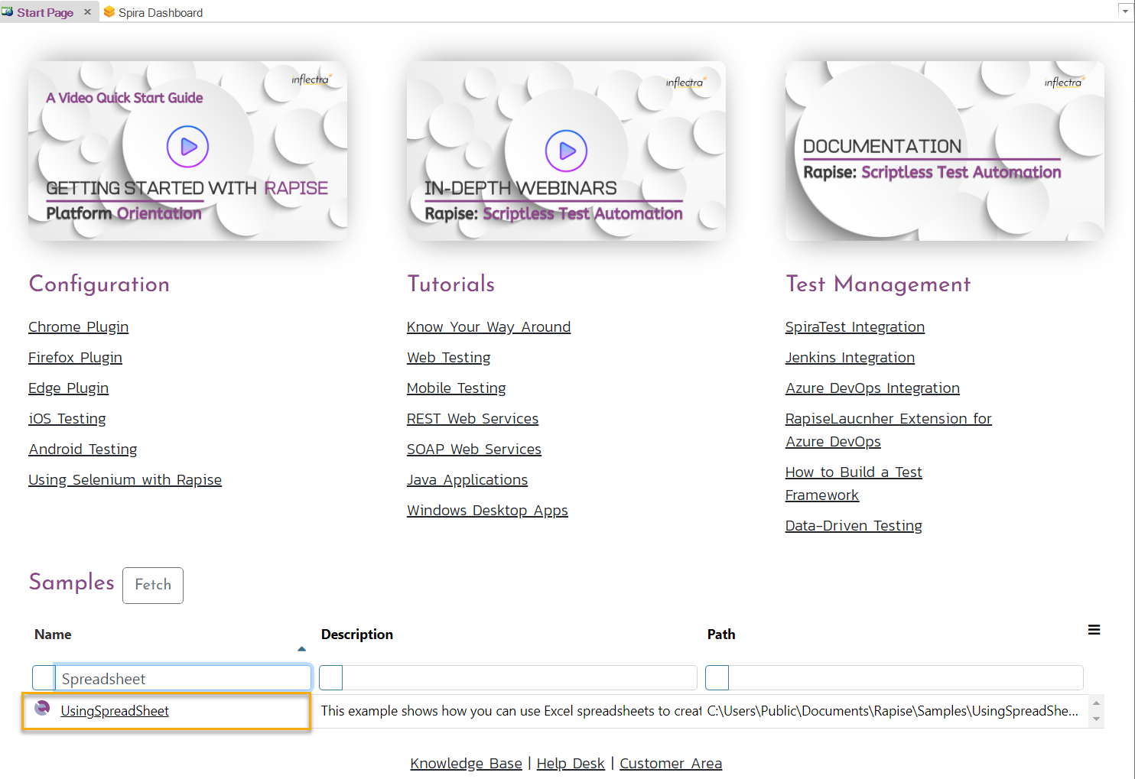Open the Data-Driven Testing link
Viewport: 1135px width, 779px height.
pos(854,526)
